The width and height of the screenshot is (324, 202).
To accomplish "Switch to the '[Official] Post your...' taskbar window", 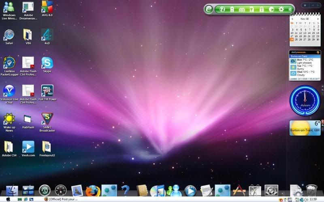I will coord(61,199).
